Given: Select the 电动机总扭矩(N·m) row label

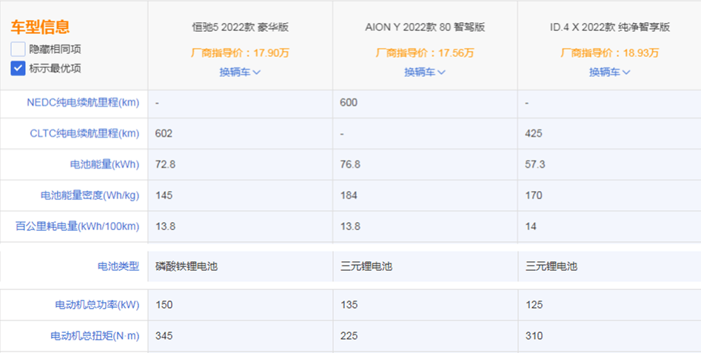Looking at the screenshot, I should click(94, 336).
